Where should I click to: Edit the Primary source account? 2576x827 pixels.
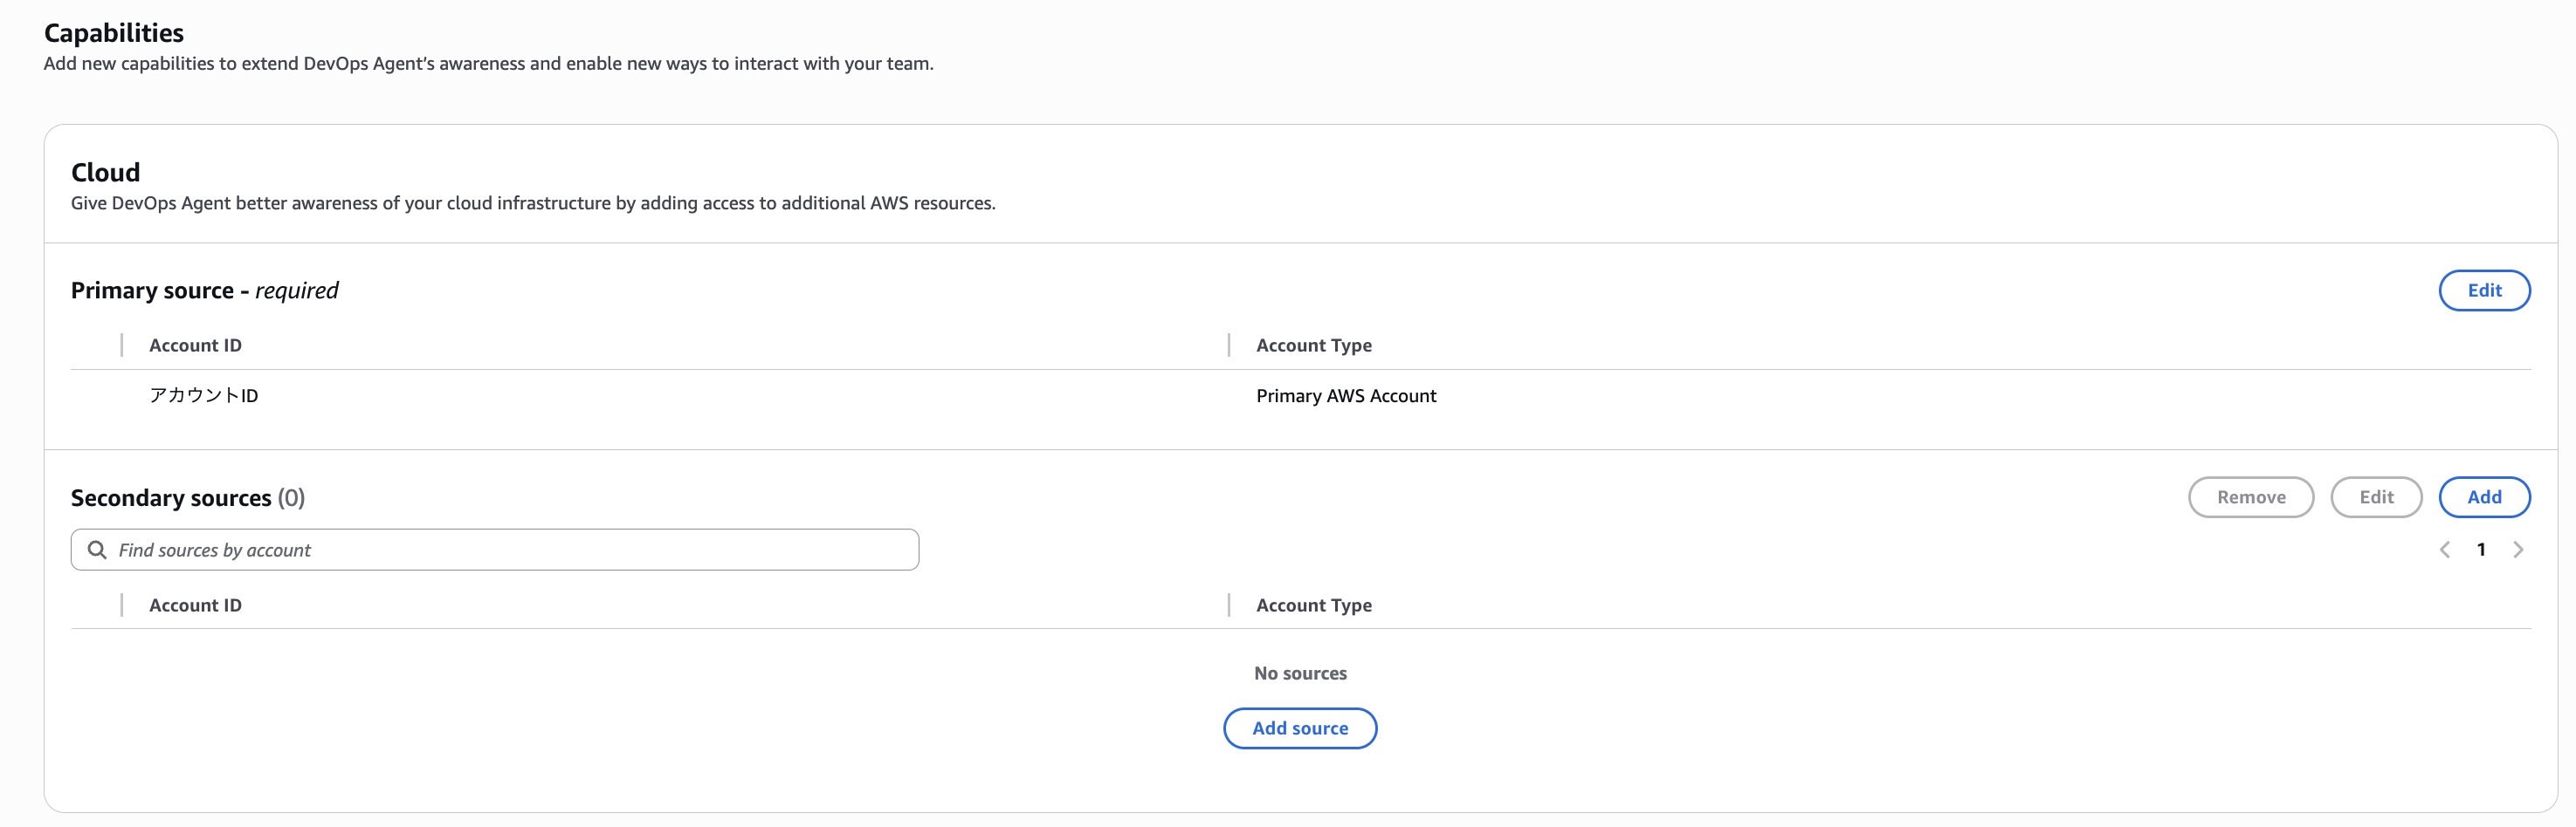click(2484, 290)
